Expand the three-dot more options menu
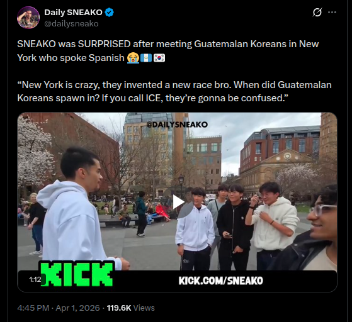 point(332,13)
